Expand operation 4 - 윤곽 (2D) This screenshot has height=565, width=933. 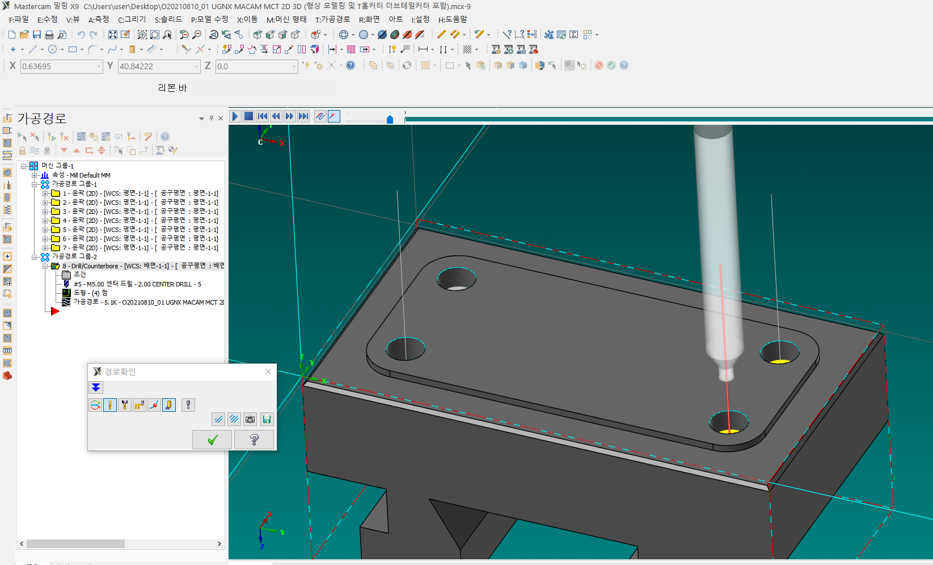tap(45, 221)
